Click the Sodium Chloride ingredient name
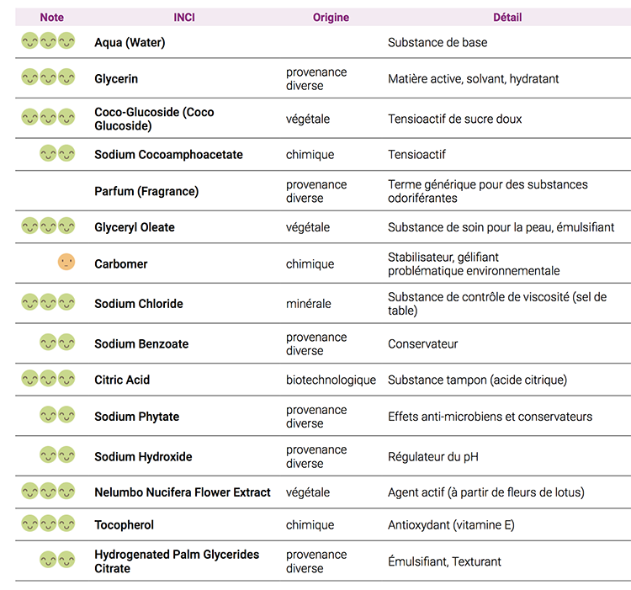The height and width of the screenshot is (590, 631). (138, 303)
